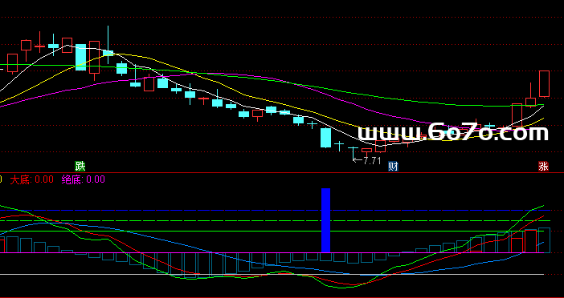Screen dimensions: 564x298
Task: Select the 7.71 low price label
Action: click(371, 161)
